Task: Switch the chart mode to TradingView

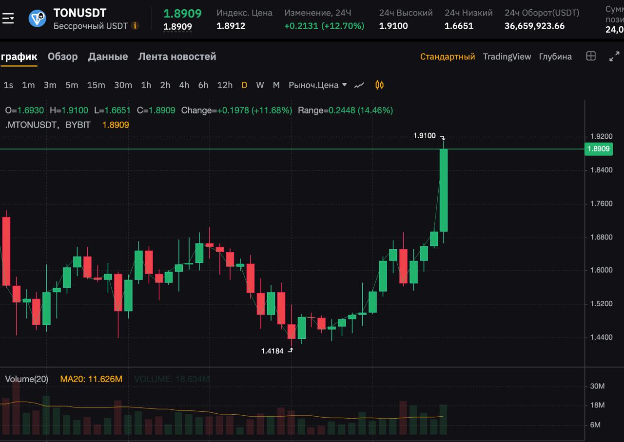Action: click(507, 56)
